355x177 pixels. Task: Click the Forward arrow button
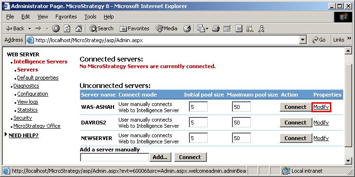click(x=38, y=28)
